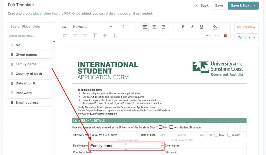Select the 'Country of birth' placeholder item

[30, 74]
